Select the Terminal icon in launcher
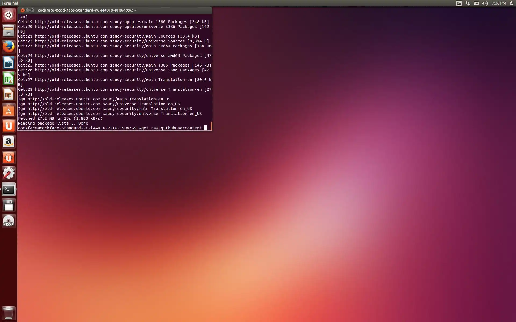 (9, 189)
